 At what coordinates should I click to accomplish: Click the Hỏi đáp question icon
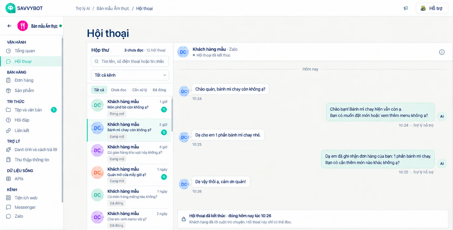(x=8, y=120)
